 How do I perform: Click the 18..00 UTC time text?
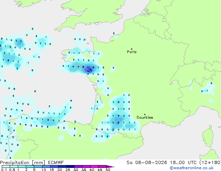point(183,163)
